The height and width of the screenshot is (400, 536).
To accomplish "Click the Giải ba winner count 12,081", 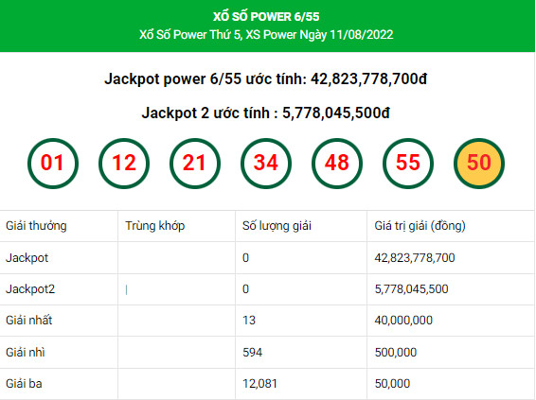I will 259,384.
